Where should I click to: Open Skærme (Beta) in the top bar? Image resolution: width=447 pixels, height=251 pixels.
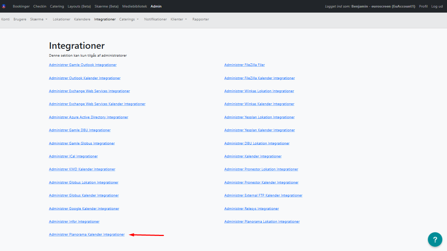pyautogui.click(x=107, y=6)
